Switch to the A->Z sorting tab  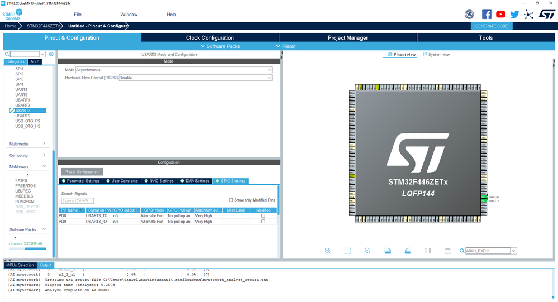tap(35, 61)
